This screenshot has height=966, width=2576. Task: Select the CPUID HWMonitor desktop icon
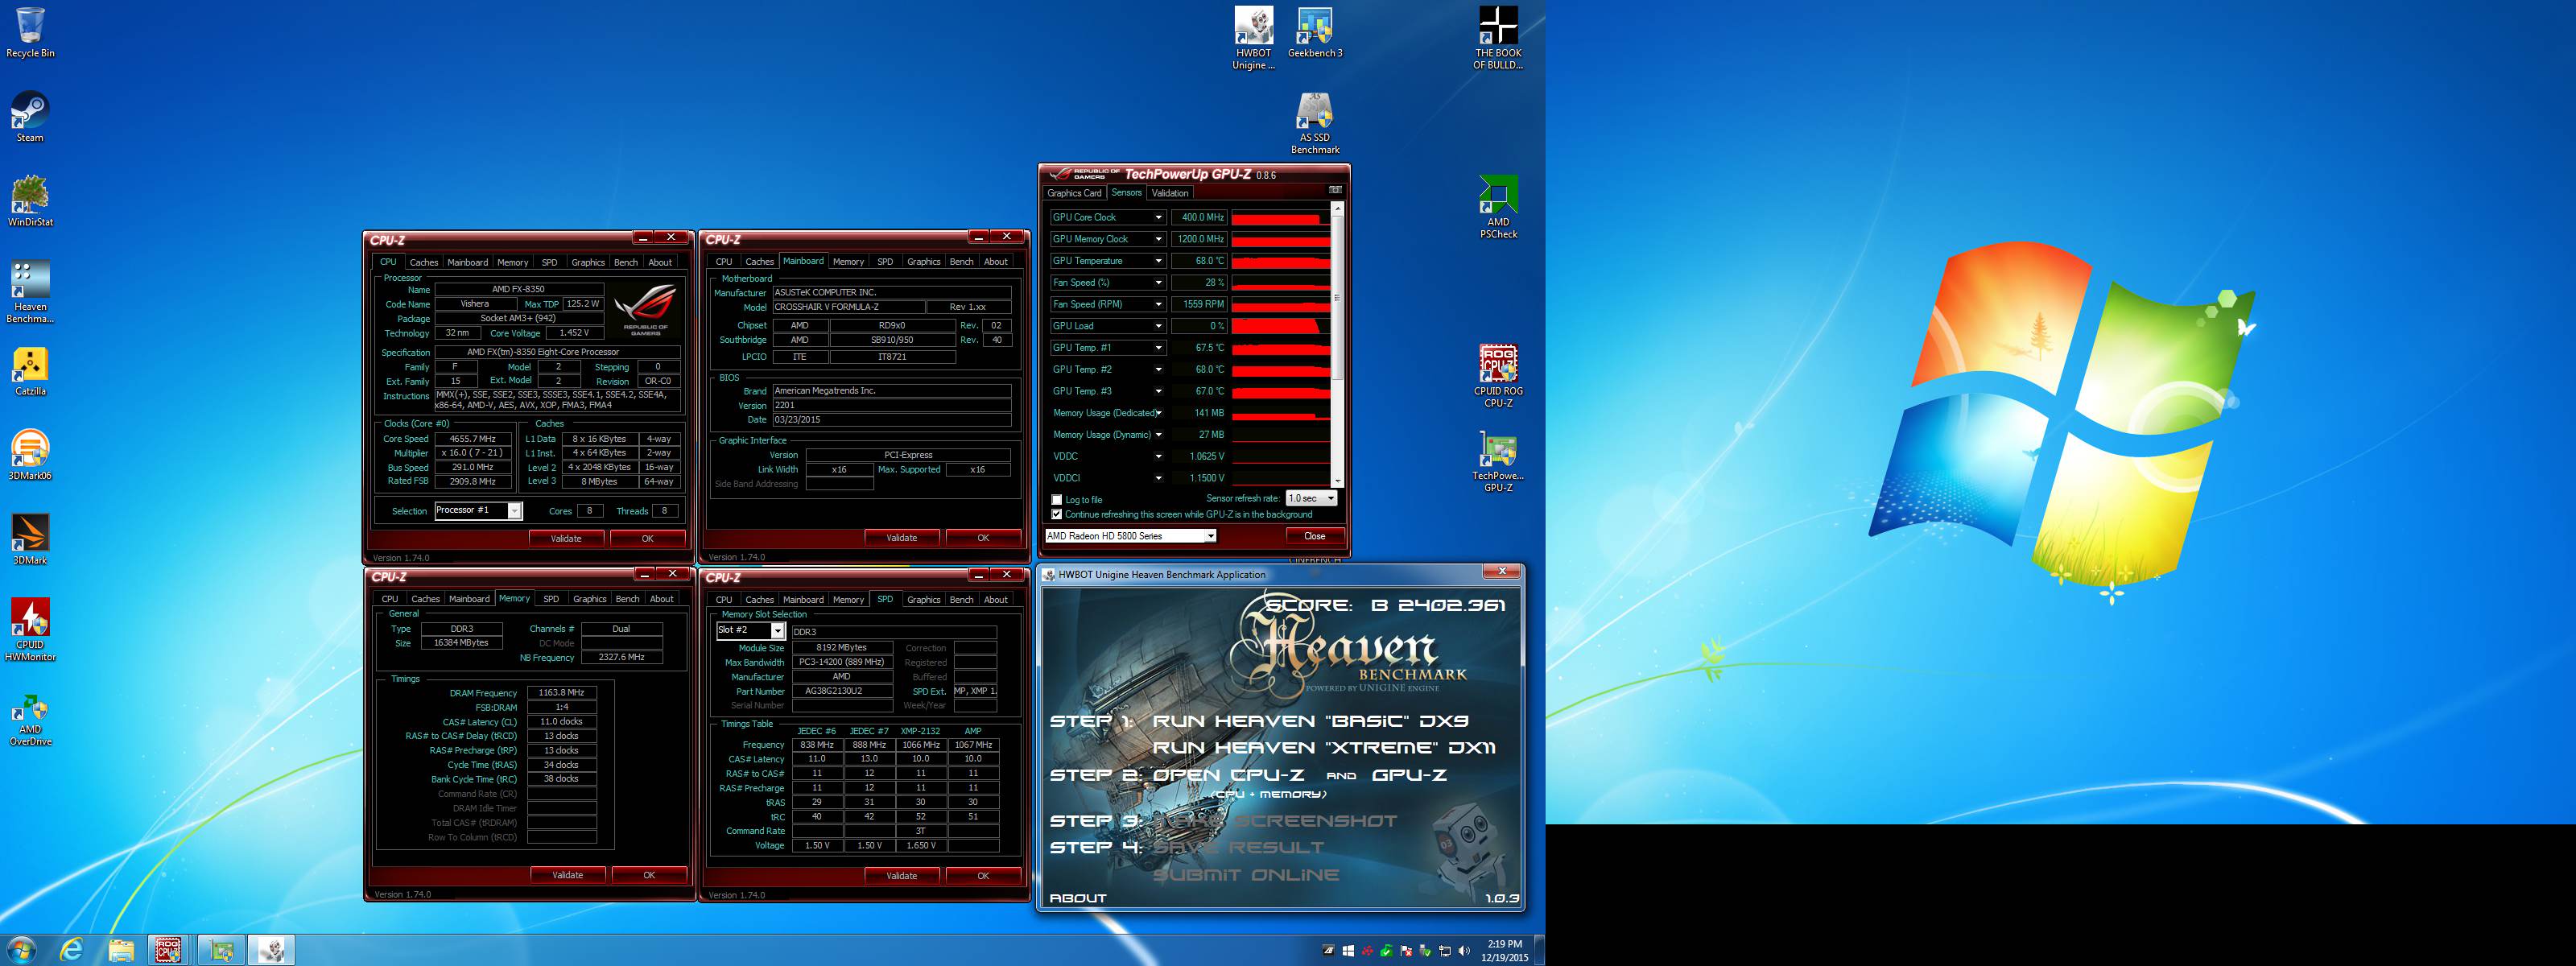pyautogui.click(x=30, y=630)
